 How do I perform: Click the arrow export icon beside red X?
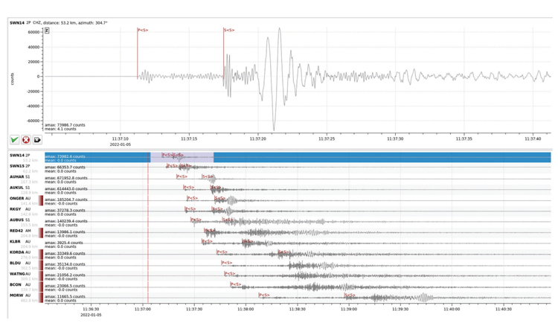click(x=37, y=140)
